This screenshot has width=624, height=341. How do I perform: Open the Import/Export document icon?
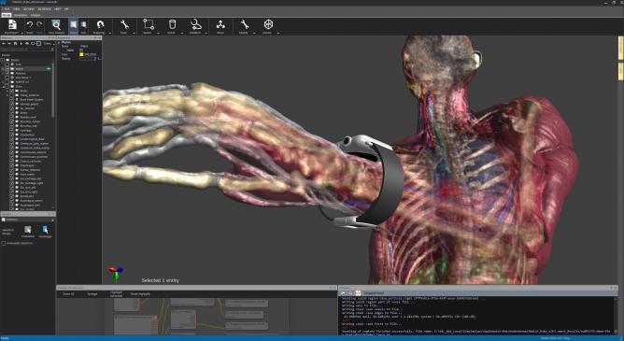tap(12, 24)
